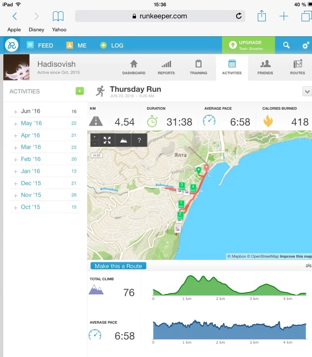Viewport: 312px width, 357px height.
Task: Open Safari bookmarks book icon
Action: pos(58,16)
